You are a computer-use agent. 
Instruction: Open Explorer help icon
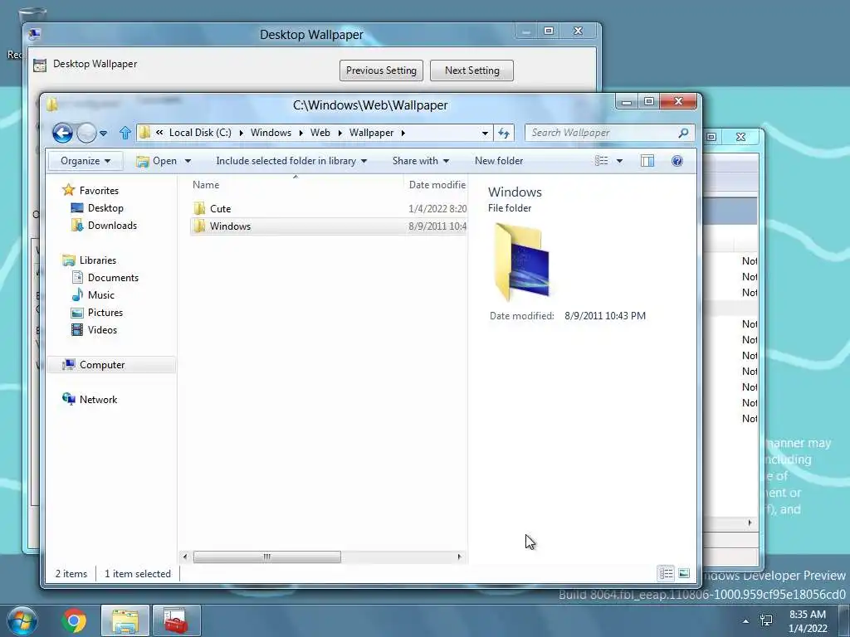tap(677, 161)
